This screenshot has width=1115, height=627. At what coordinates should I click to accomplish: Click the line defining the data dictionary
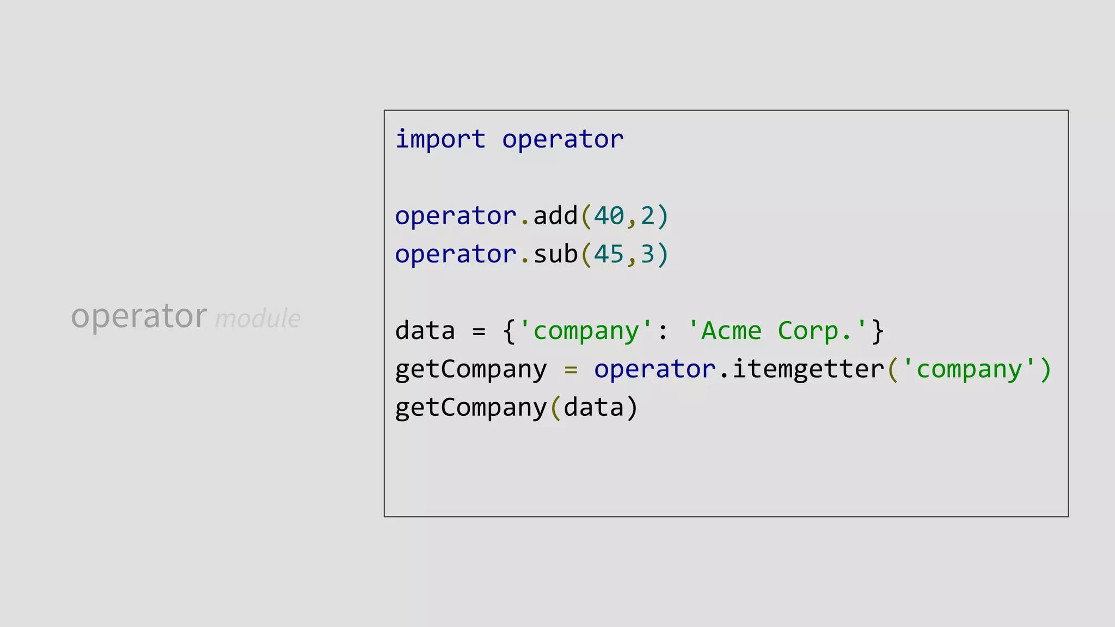tap(640, 331)
